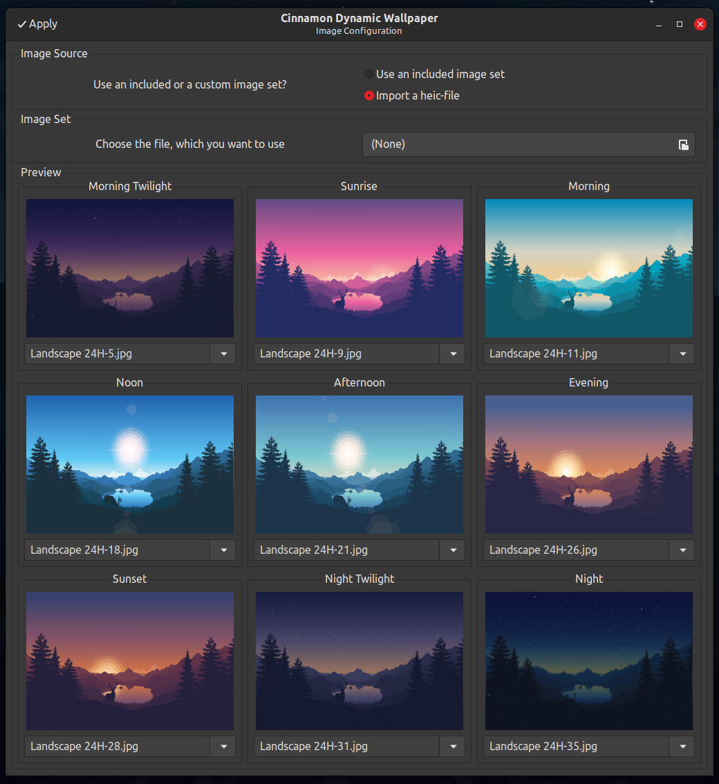The width and height of the screenshot is (719, 784).
Task: Expand the Afternoon Landscape 24H-21.jpg dropdown
Action: (453, 550)
